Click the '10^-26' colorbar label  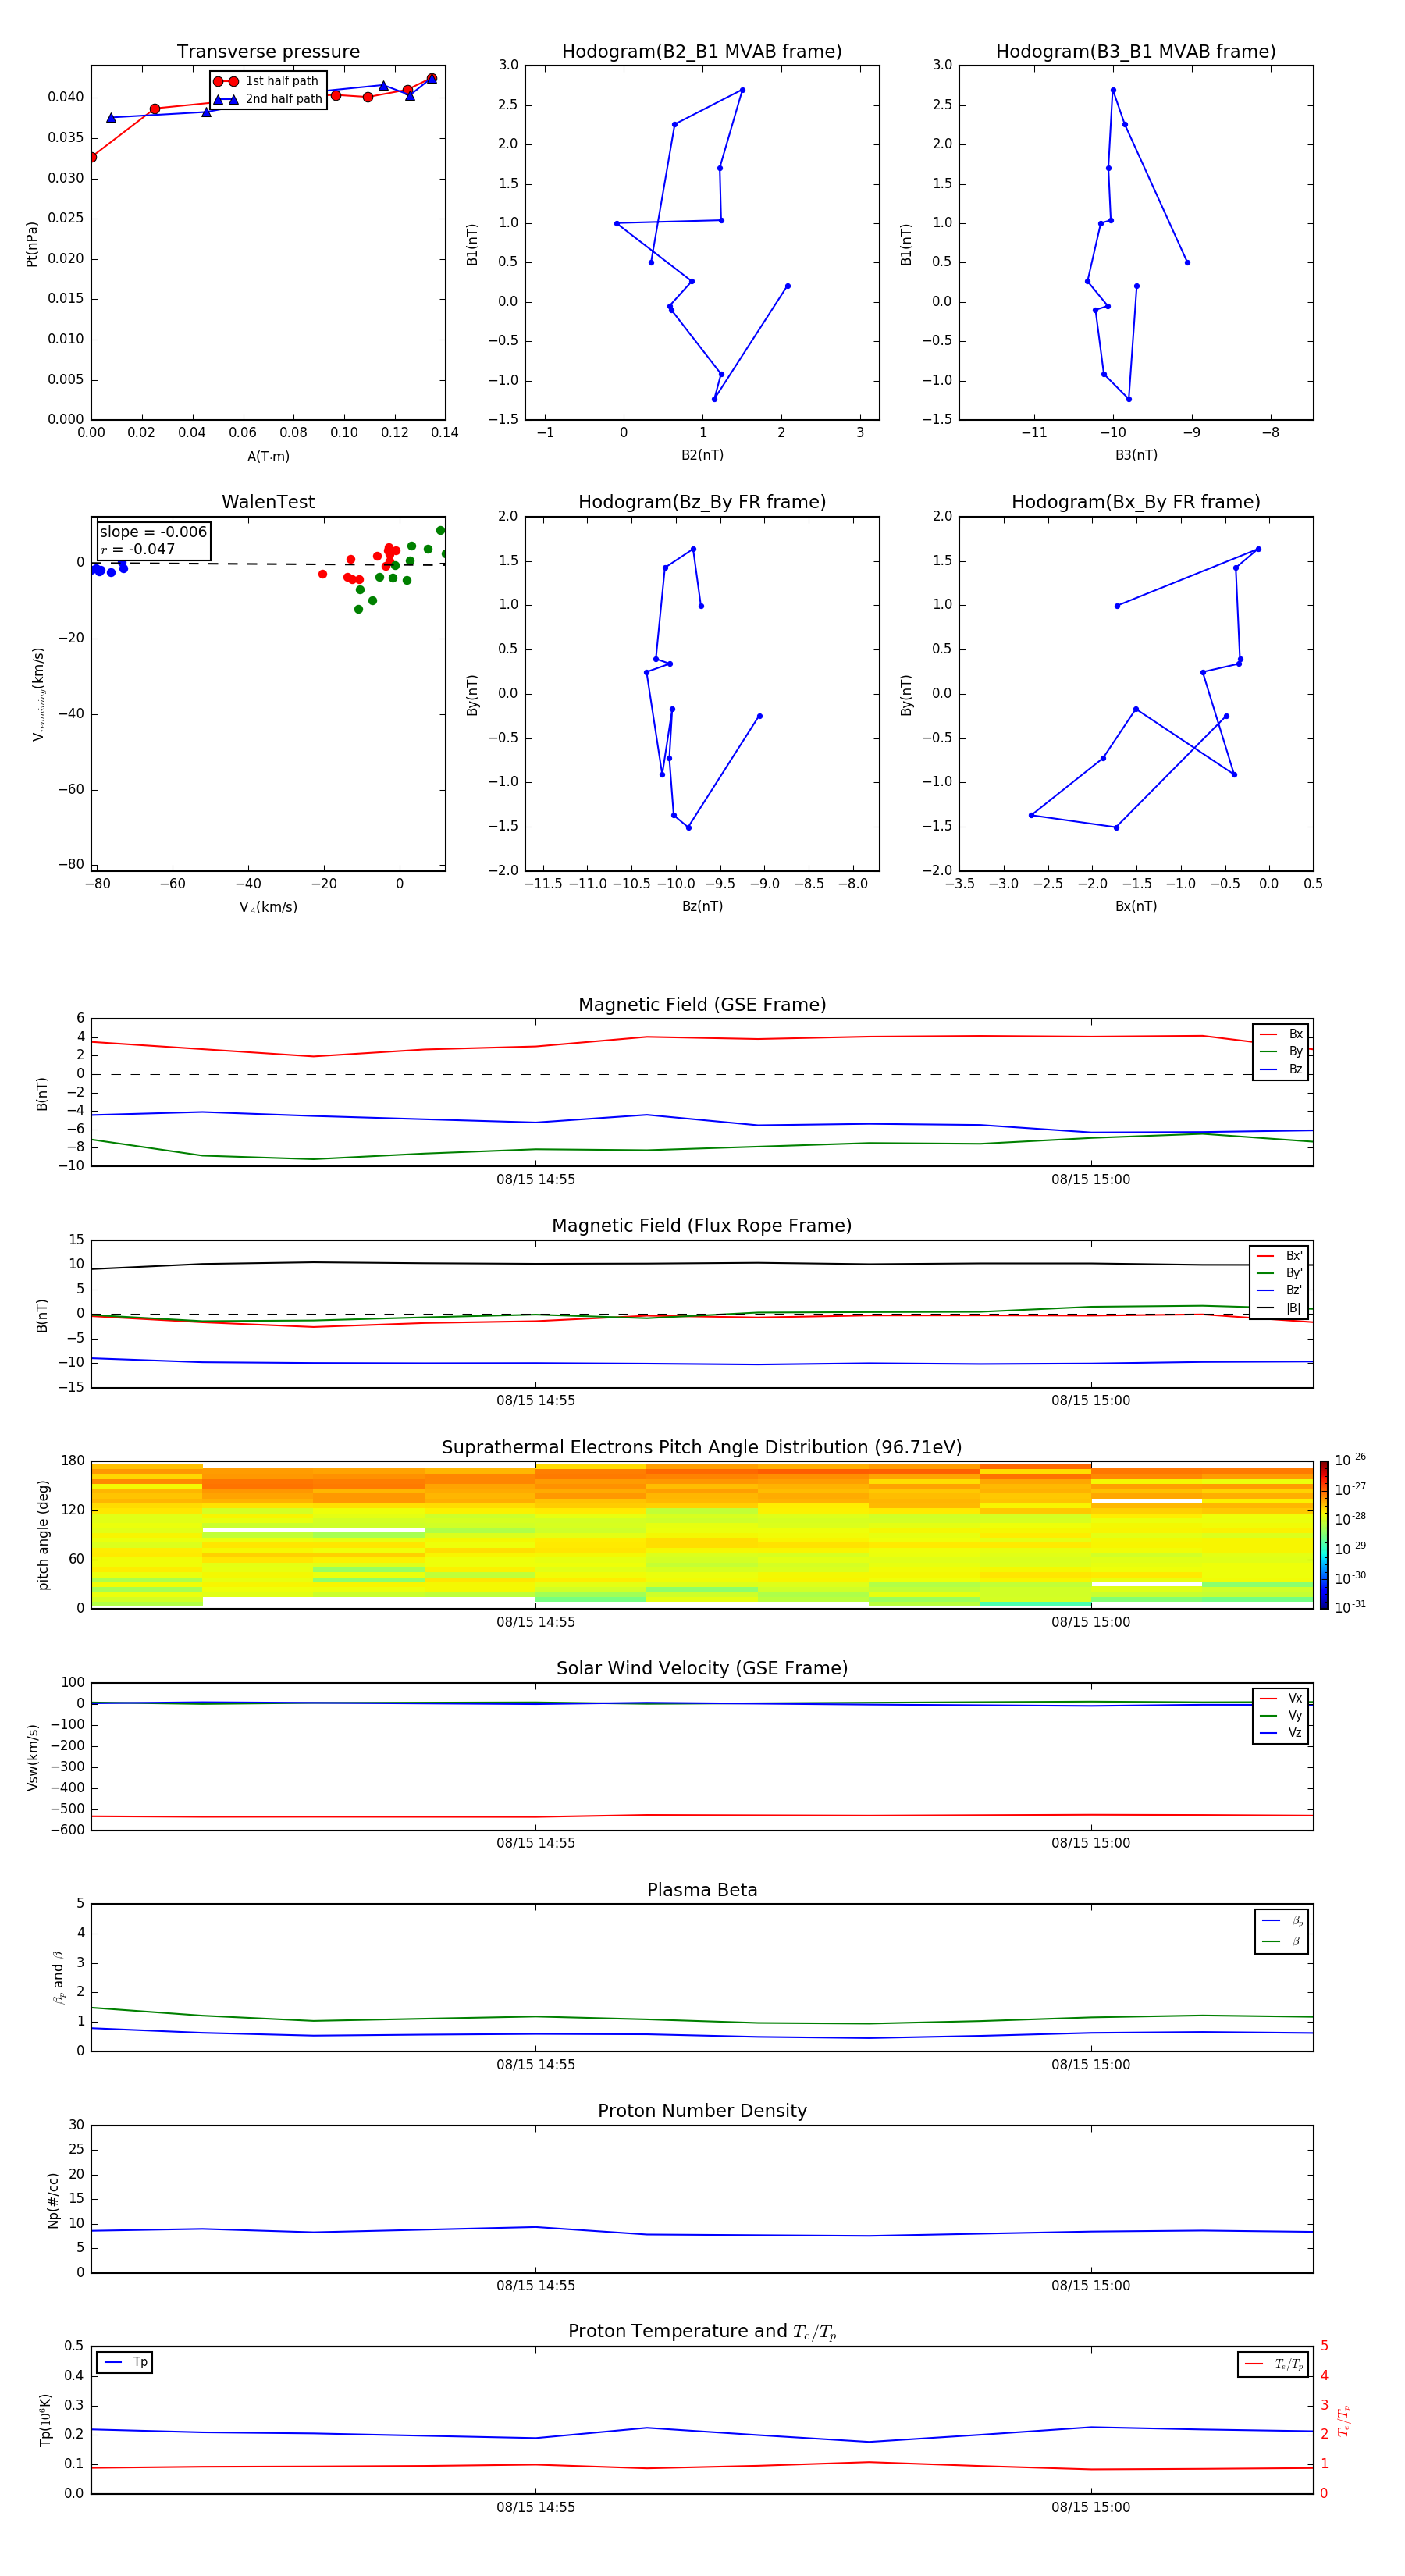[1350, 1460]
